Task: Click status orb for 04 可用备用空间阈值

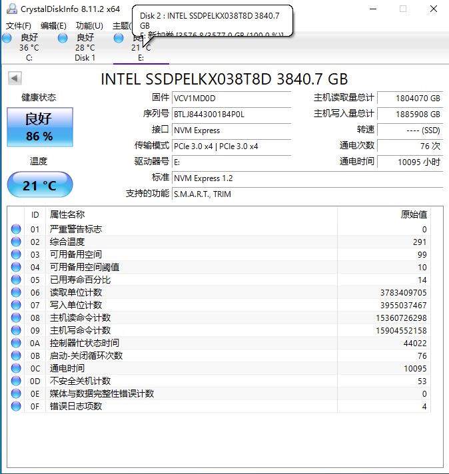Action: (x=16, y=267)
